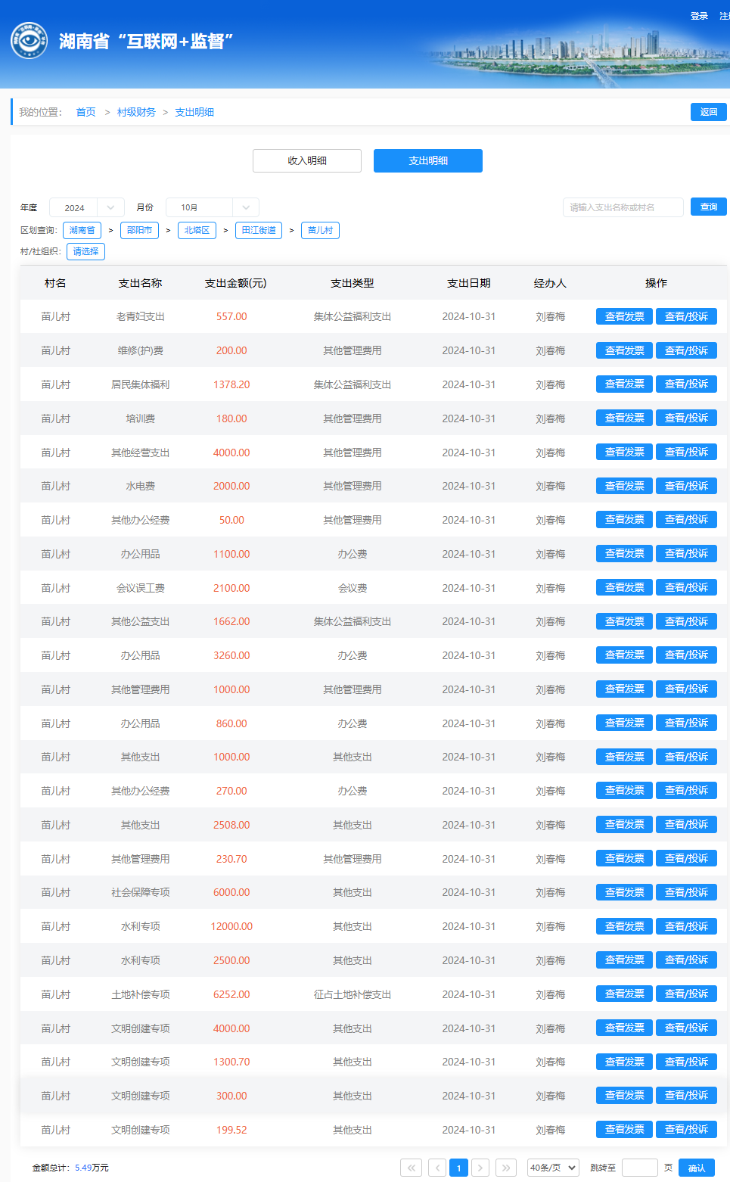Click 支出明细 breadcrumb link
730x1182 pixels.
194,112
